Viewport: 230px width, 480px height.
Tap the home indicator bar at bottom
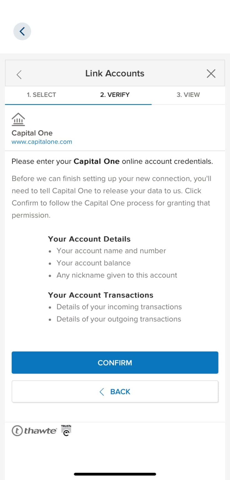pyautogui.click(x=115, y=474)
